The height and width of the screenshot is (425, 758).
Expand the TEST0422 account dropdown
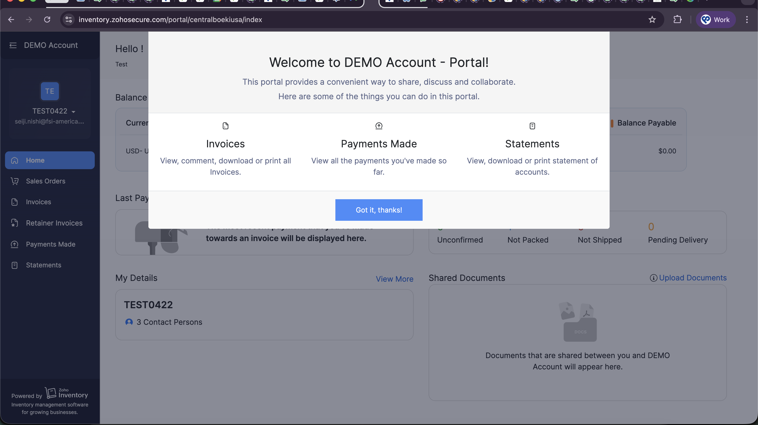[73, 112]
